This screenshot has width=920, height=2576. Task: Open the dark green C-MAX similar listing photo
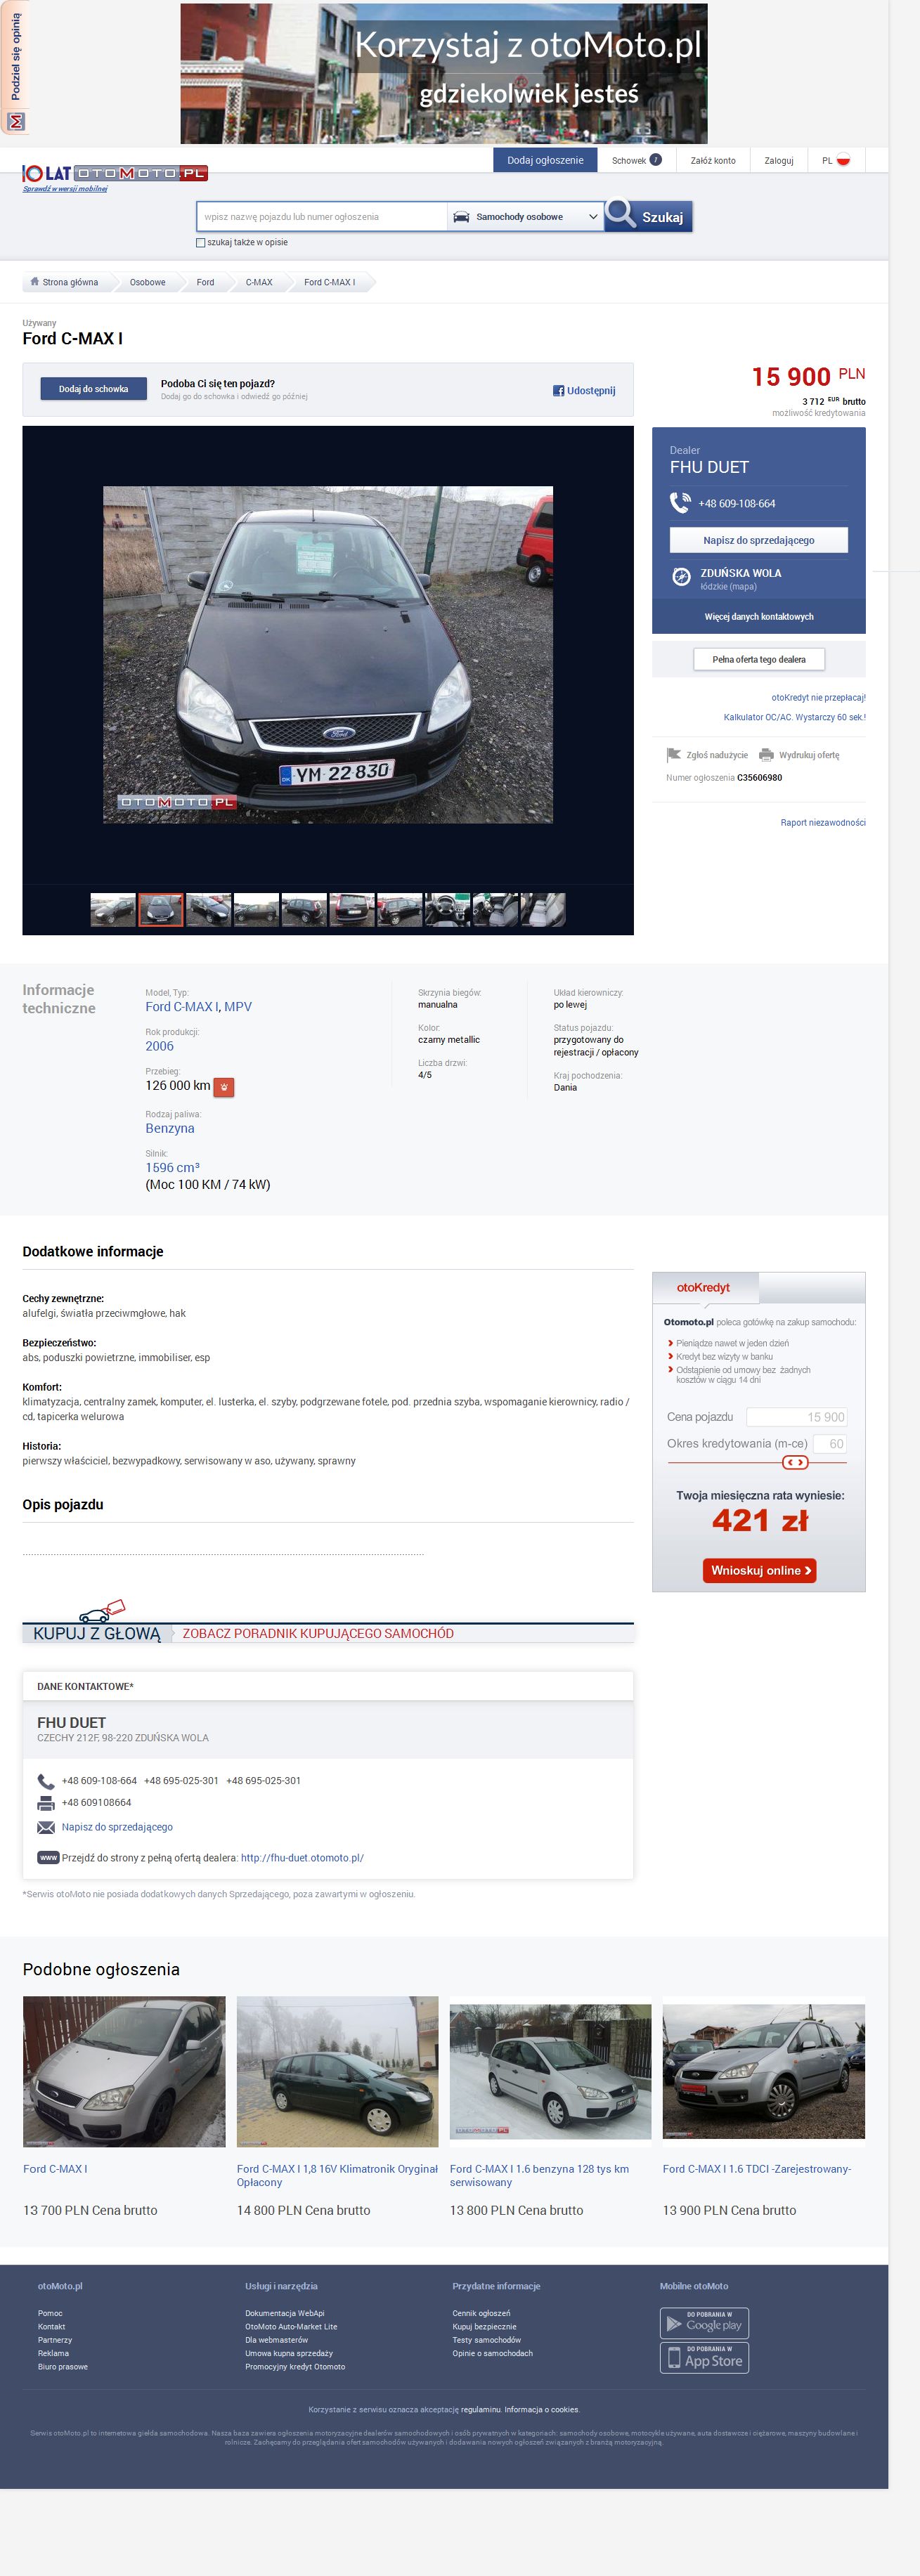(x=338, y=2071)
